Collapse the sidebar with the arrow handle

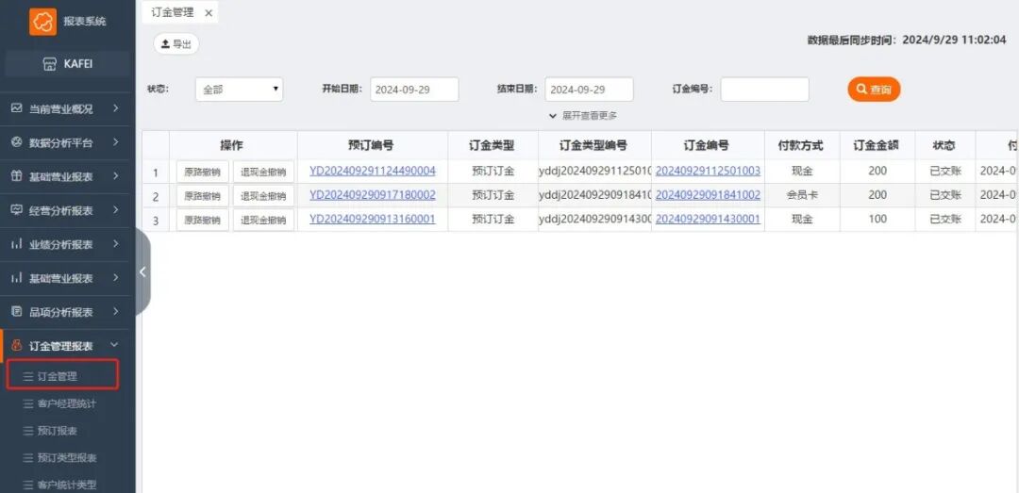(x=143, y=272)
